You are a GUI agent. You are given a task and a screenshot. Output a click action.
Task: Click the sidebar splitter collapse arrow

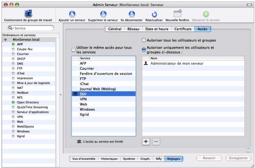click(x=61, y=94)
